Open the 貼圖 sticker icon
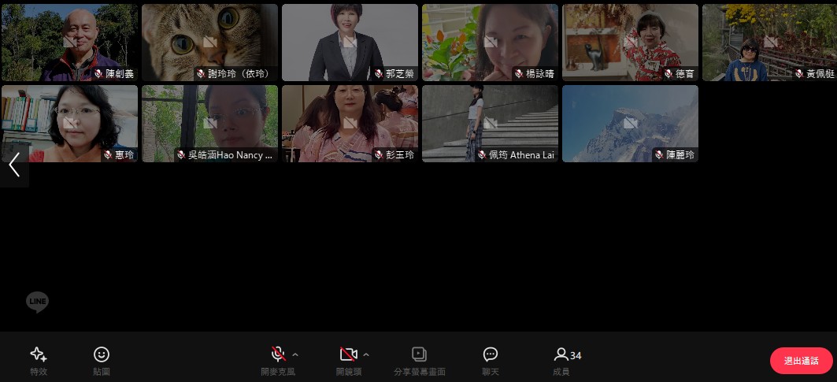Screen dimensions: 837x382 point(102,354)
